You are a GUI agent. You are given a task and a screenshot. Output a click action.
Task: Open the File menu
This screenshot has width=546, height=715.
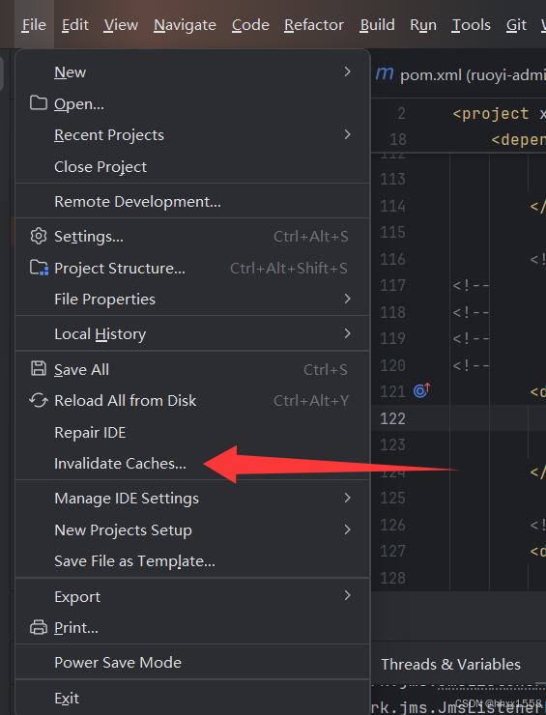click(x=34, y=24)
